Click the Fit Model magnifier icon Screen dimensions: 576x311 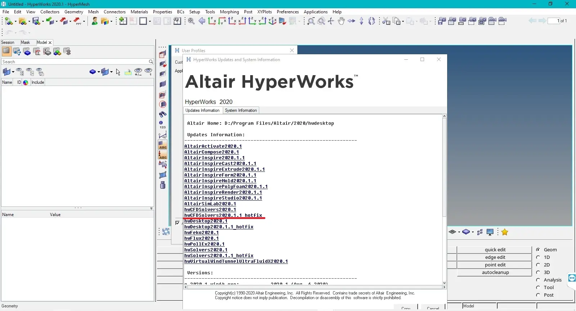coord(192,21)
